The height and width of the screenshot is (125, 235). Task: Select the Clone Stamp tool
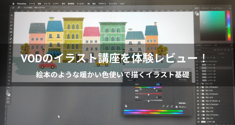[11, 46]
